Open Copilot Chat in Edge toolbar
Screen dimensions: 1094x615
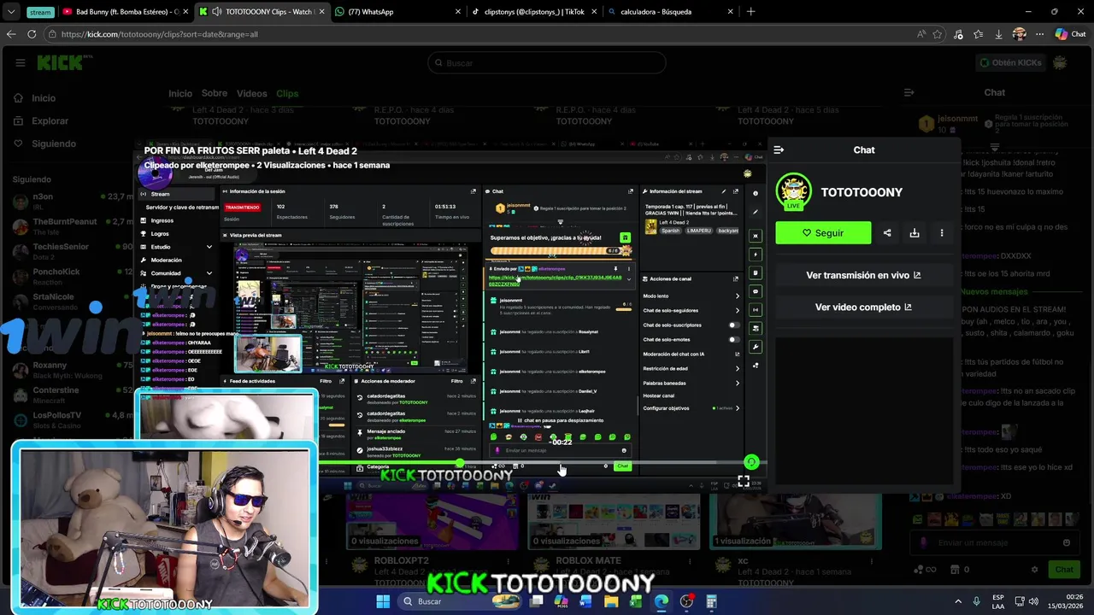coord(1070,34)
